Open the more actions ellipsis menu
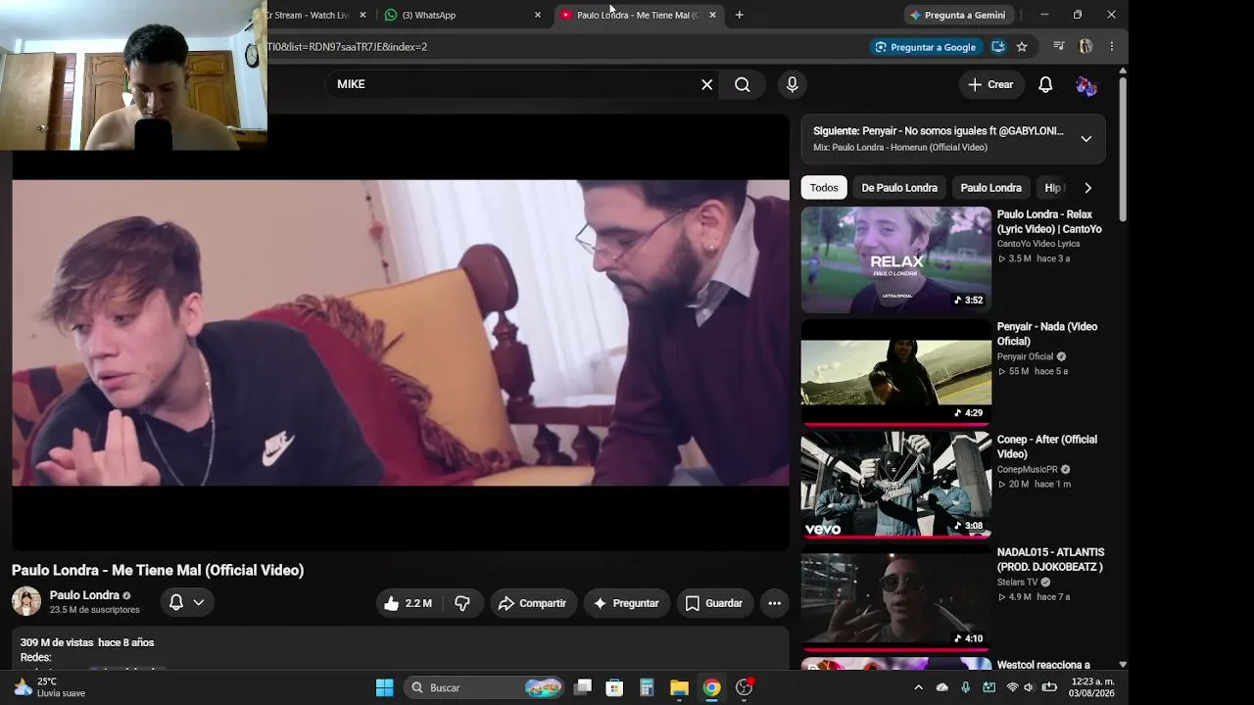The width and height of the screenshot is (1254, 705). [774, 603]
